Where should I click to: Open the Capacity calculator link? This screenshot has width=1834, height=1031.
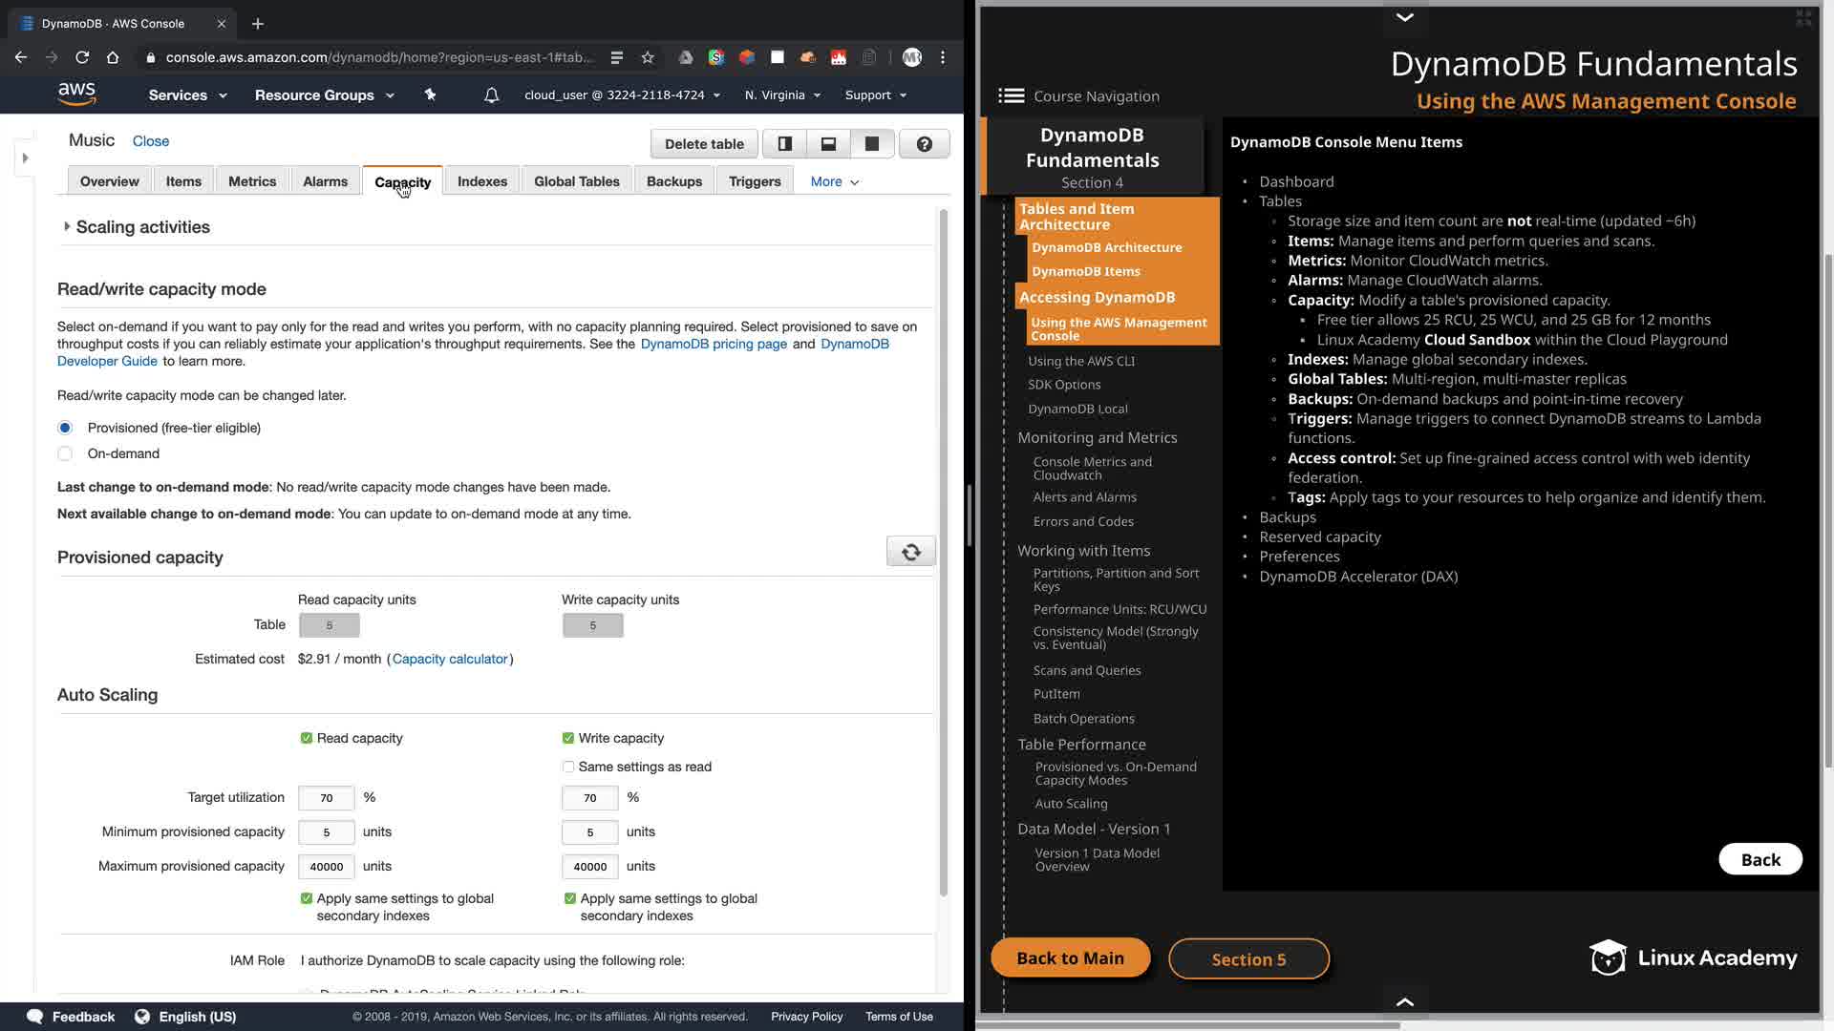(450, 659)
